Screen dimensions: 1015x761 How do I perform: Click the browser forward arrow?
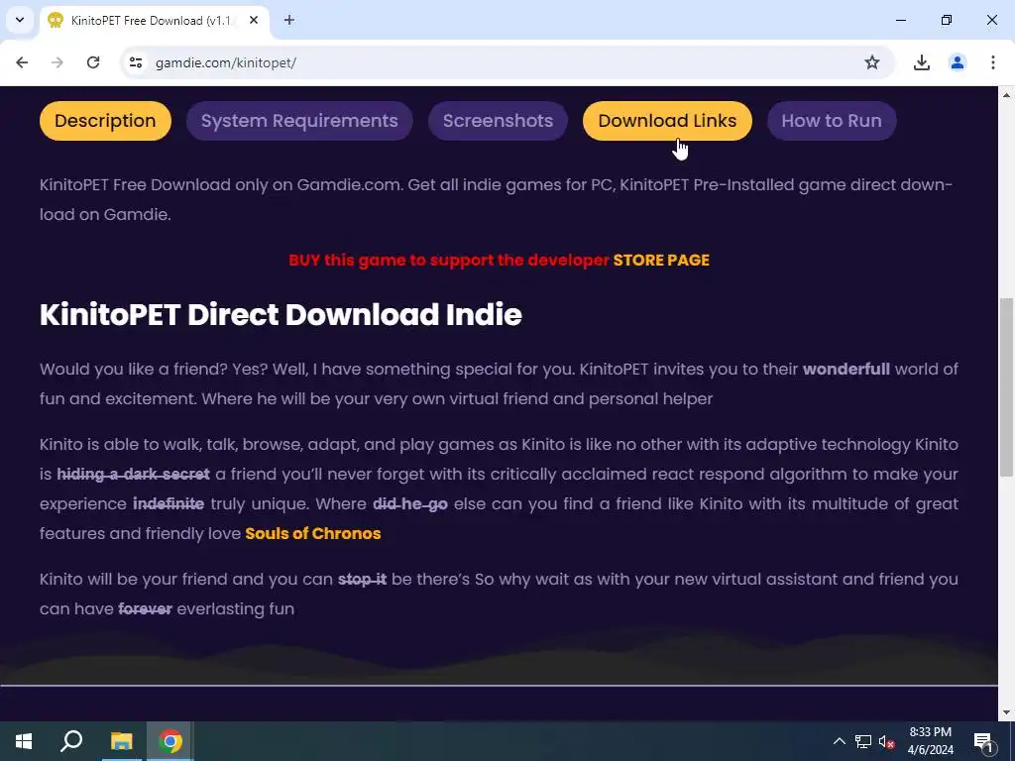(x=57, y=62)
